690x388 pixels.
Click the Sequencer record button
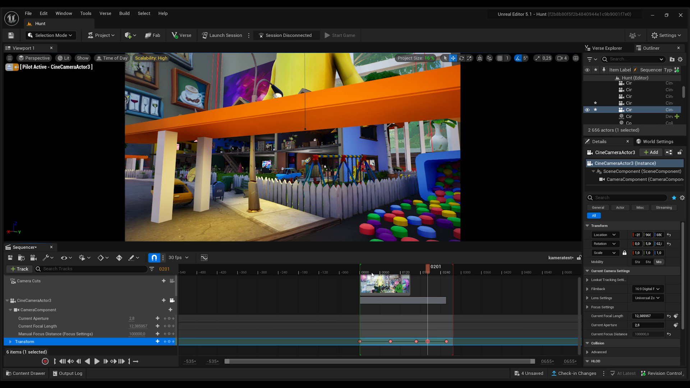[45, 361]
